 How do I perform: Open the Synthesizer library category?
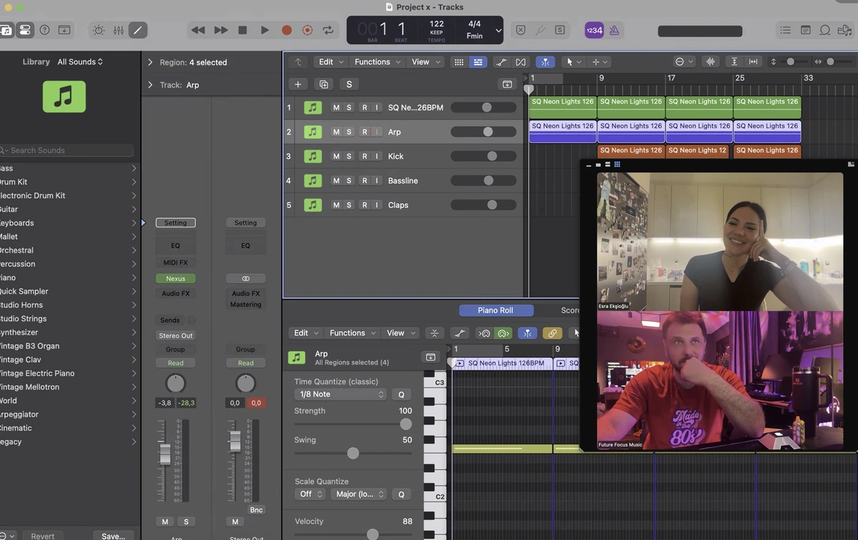[67, 332]
